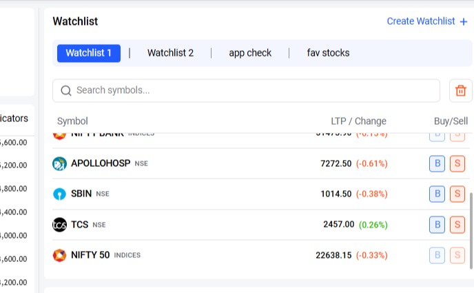
Task: Click the NSE tag beside APOLLOHOSP
Action: [141, 164]
